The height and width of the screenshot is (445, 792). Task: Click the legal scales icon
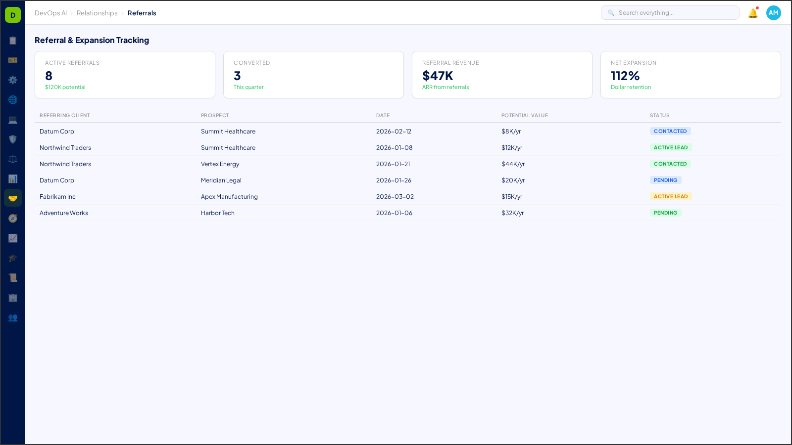tap(13, 159)
